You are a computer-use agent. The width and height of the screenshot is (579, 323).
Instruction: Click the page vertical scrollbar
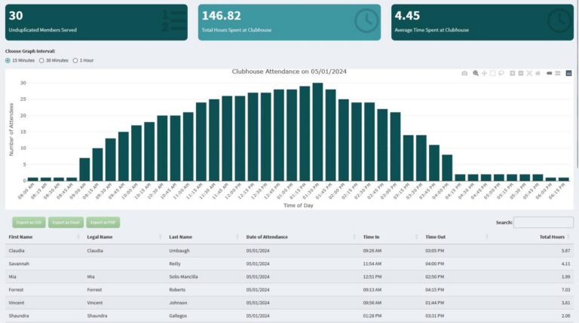pyautogui.click(x=577, y=85)
